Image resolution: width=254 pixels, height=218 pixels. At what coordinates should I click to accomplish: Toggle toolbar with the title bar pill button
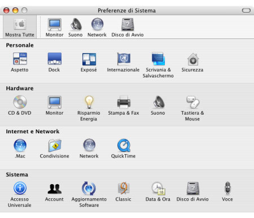(246, 10)
